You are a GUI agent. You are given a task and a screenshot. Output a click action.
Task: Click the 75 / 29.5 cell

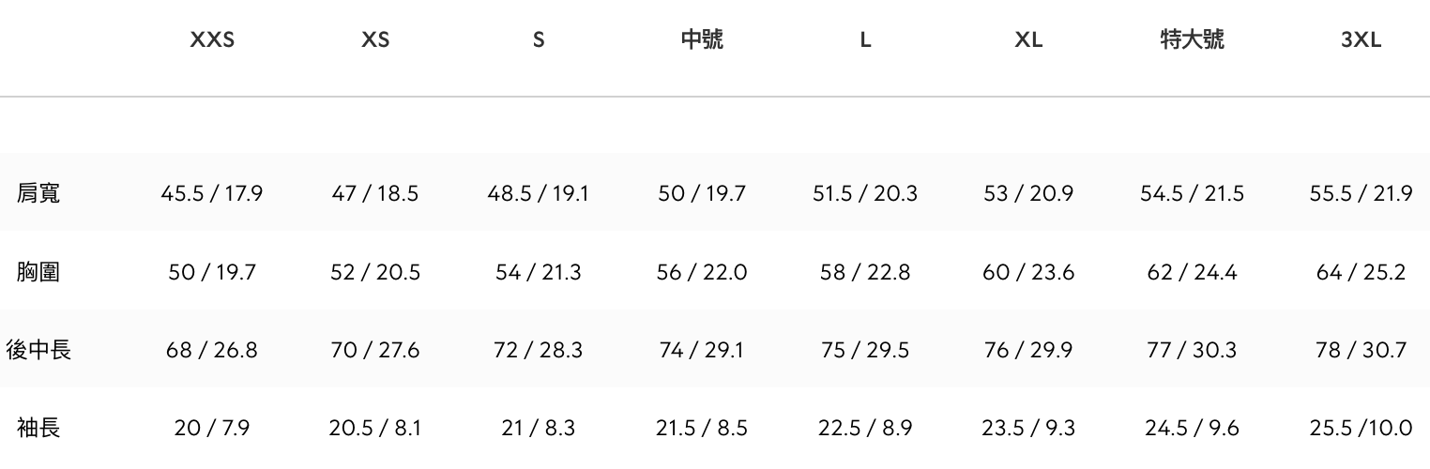(x=865, y=350)
